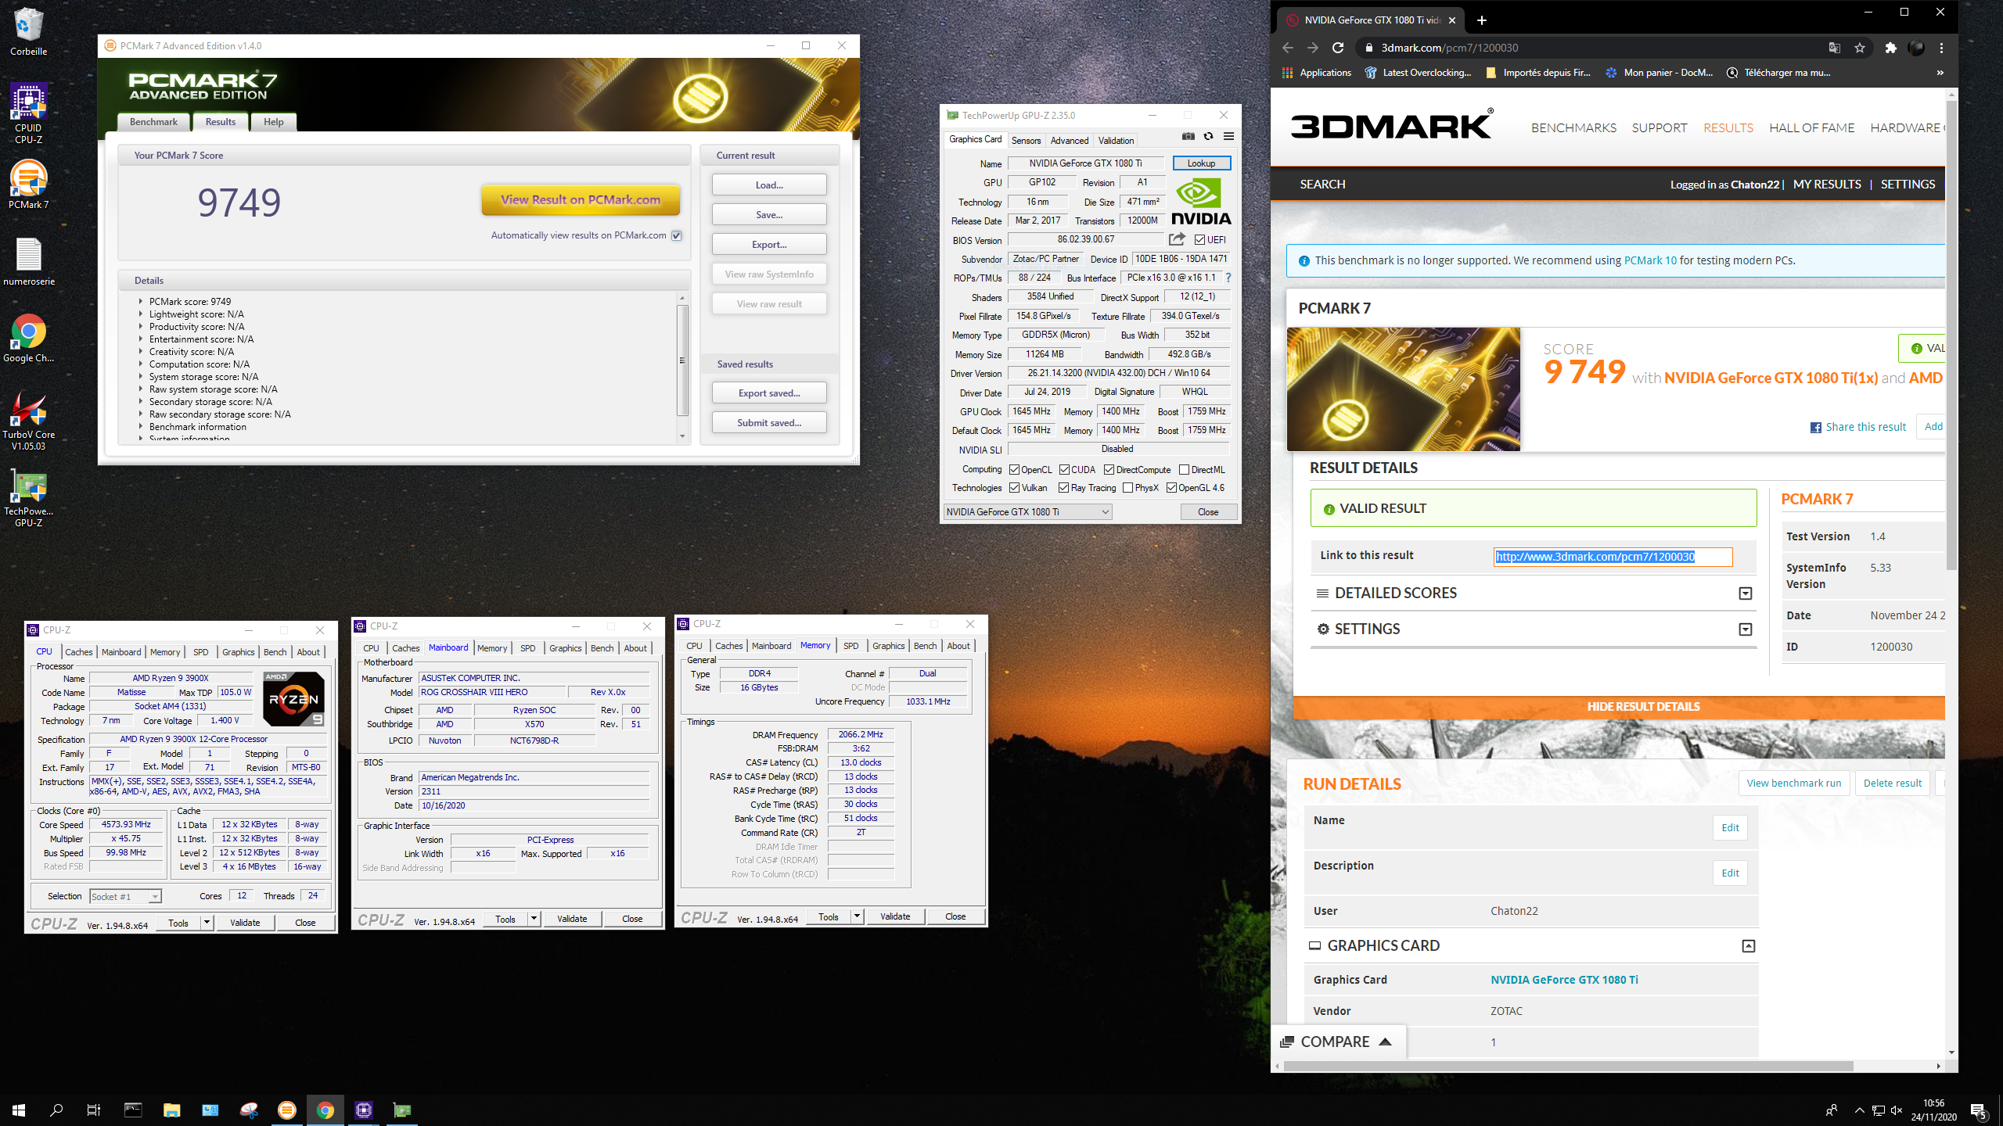Go back in the Chrome browser
The height and width of the screenshot is (1126, 2003).
[1288, 48]
